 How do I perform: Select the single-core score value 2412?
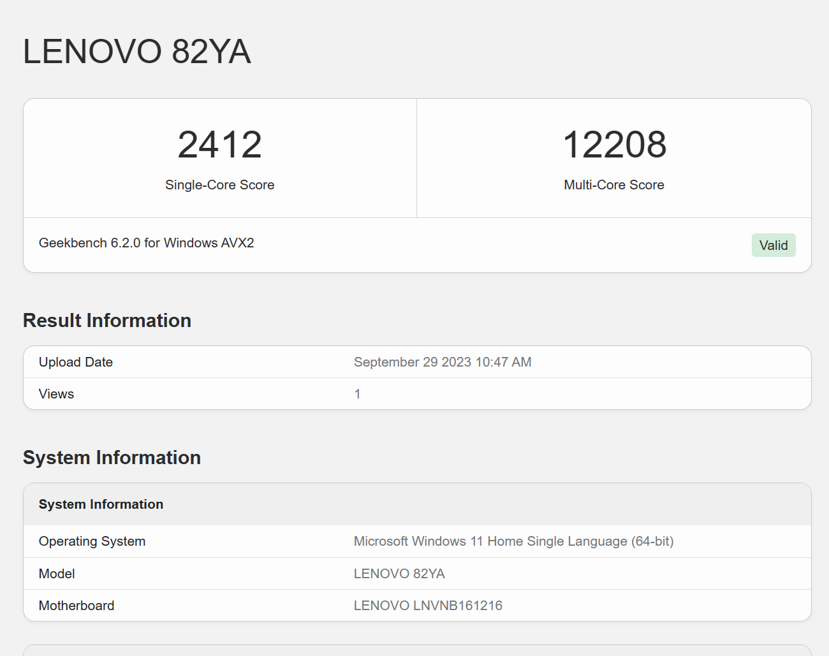click(220, 145)
